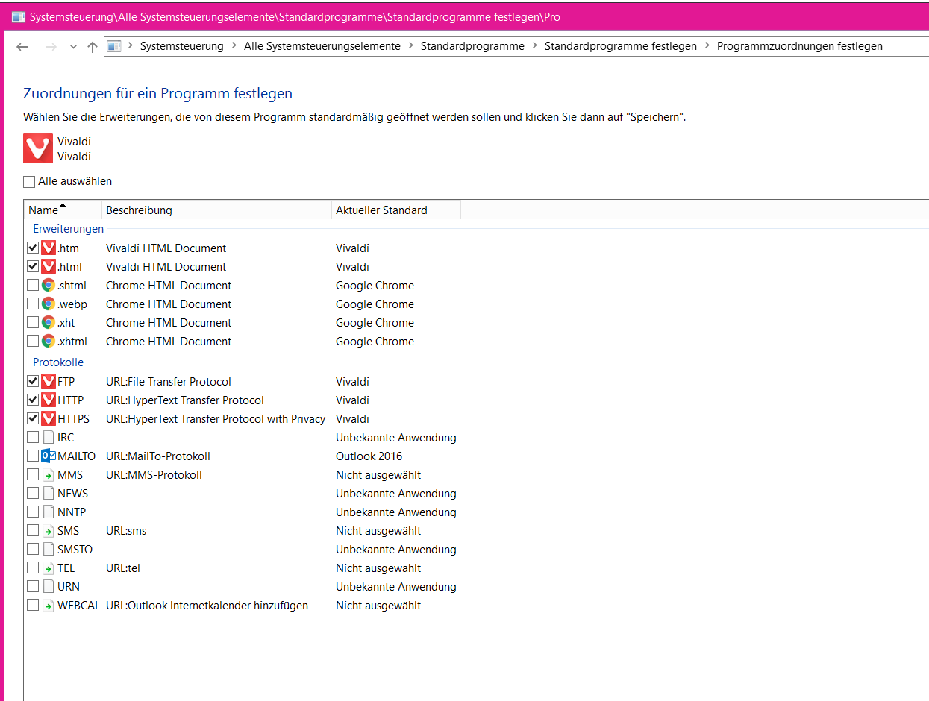
Task: Go back with the back arrow
Action: click(x=22, y=46)
